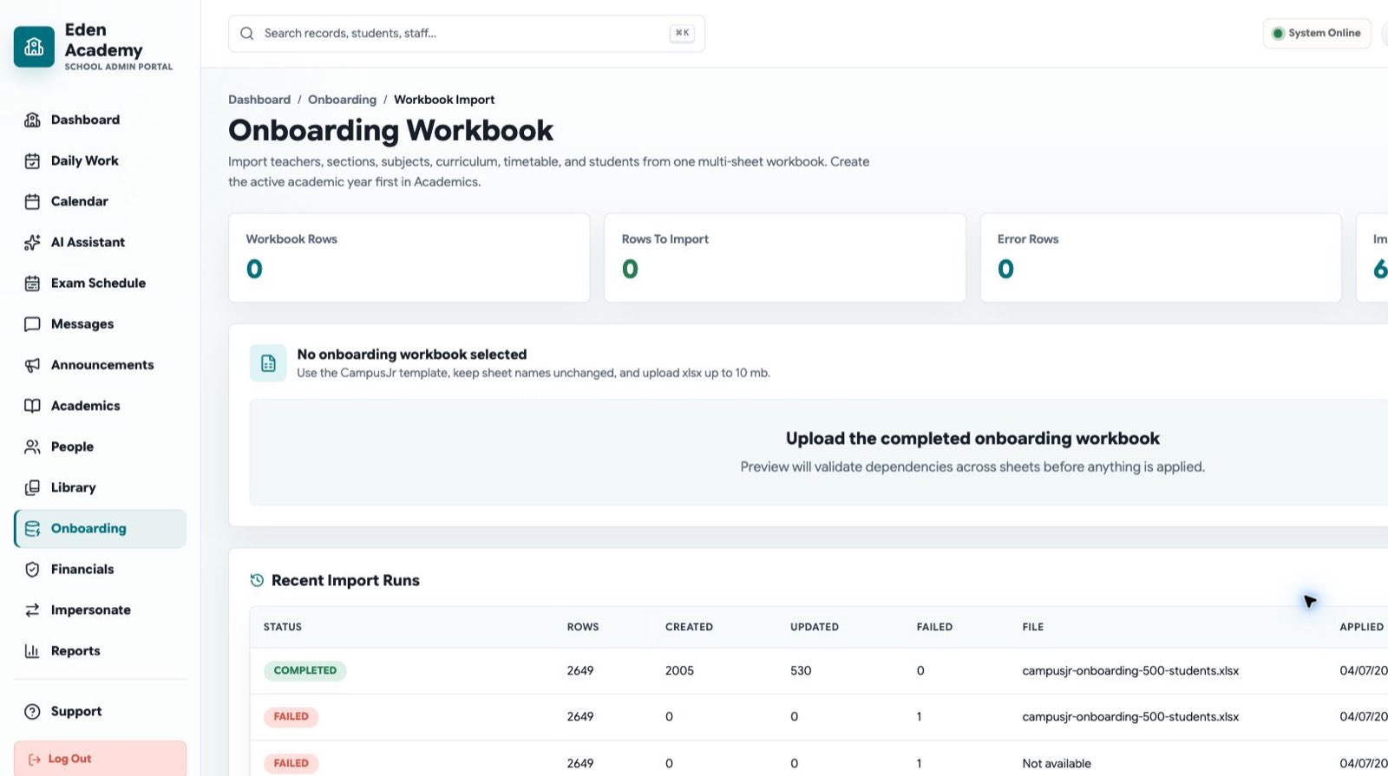Click the workbook file icon
The image size is (1388, 776).
click(268, 363)
